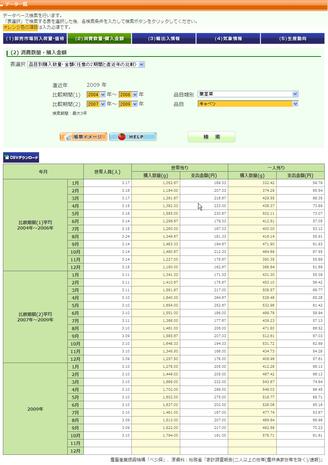Click the CSV download button
The height and width of the screenshot is (465, 328).
21,157
